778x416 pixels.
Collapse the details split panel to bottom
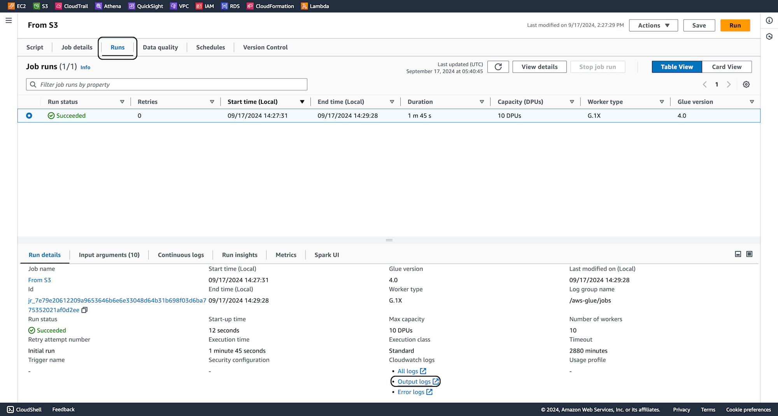(x=738, y=254)
